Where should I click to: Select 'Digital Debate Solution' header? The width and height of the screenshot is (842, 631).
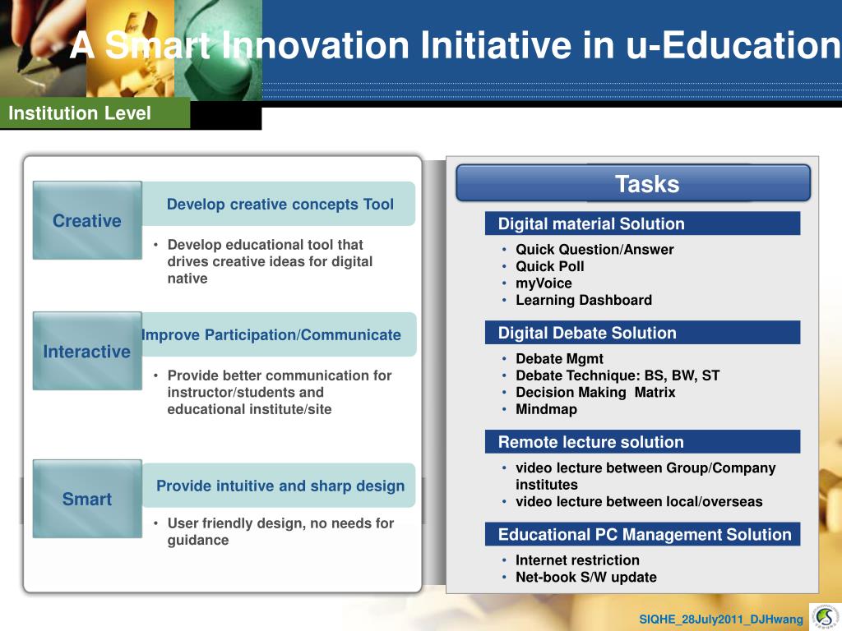pyautogui.click(x=642, y=333)
